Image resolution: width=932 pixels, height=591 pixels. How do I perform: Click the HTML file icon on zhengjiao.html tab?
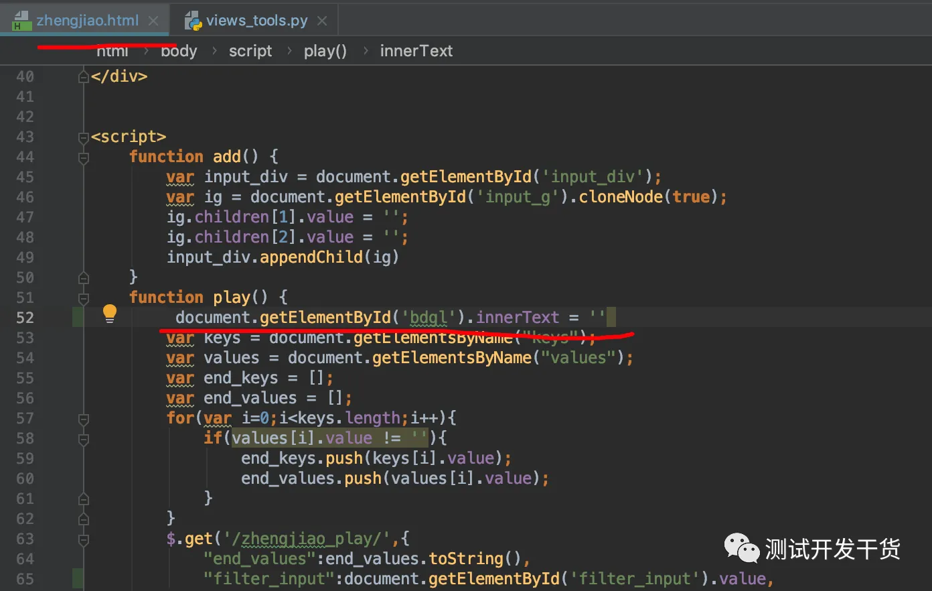coord(22,21)
